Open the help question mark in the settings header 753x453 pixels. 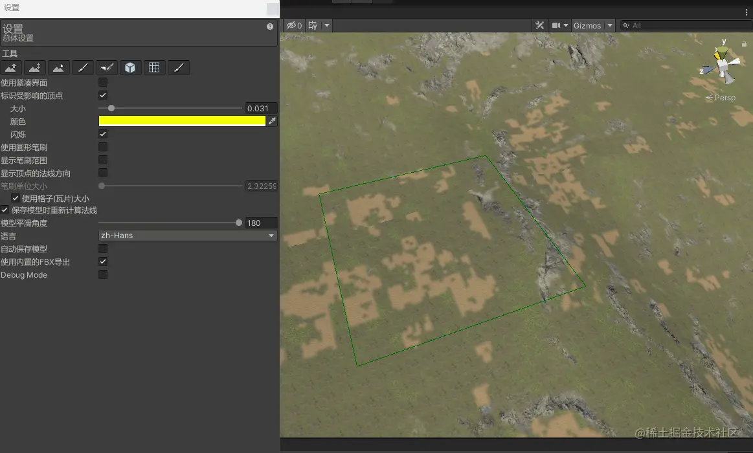pyautogui.click(x=270, y=27)
